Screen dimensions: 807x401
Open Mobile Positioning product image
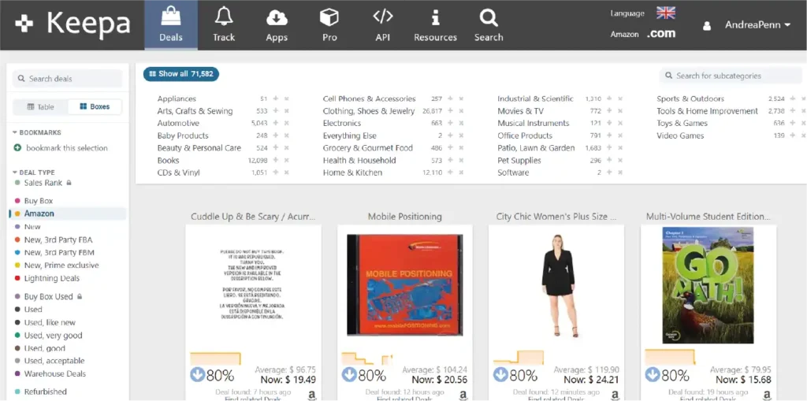click(404, 284)
